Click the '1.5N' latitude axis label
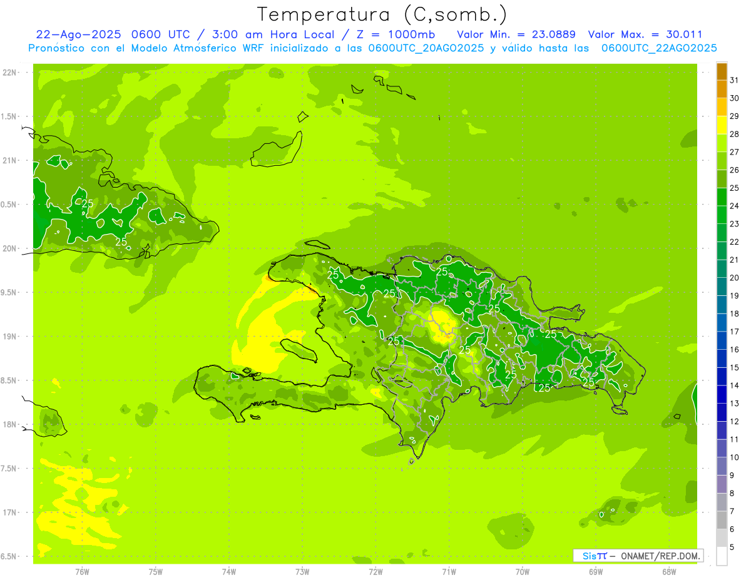 (x=9, y=116)
